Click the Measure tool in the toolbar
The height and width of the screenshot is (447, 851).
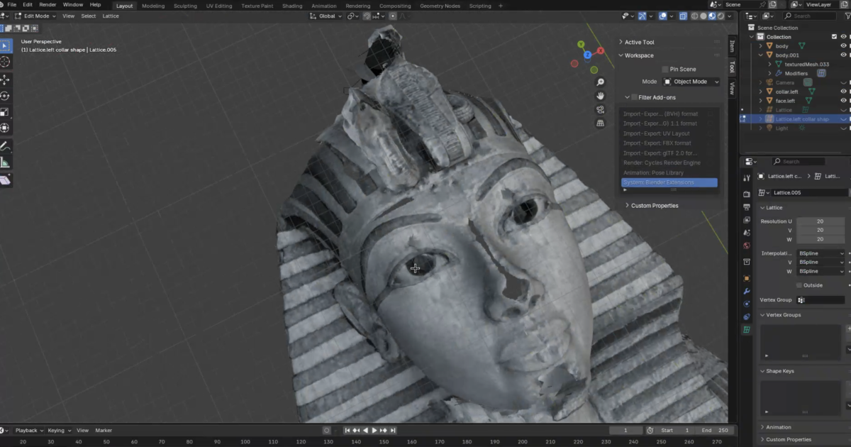coord(6,163)
